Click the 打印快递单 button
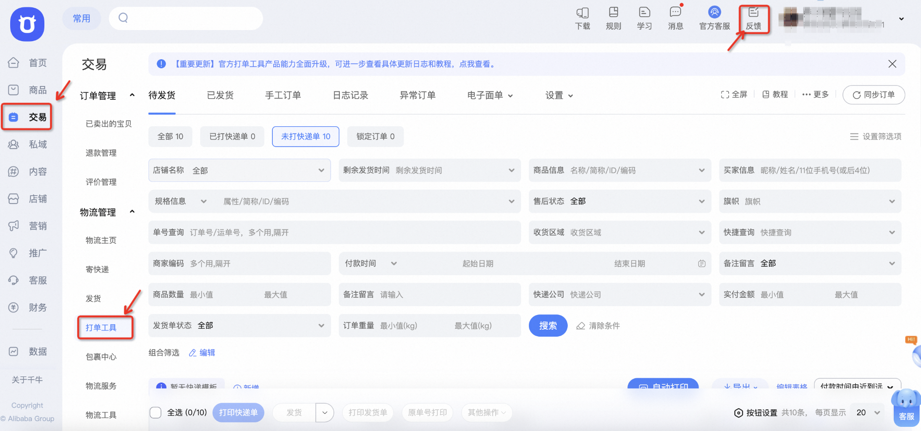Viewport: 921px width, 431px height. [x=238, y=413]
